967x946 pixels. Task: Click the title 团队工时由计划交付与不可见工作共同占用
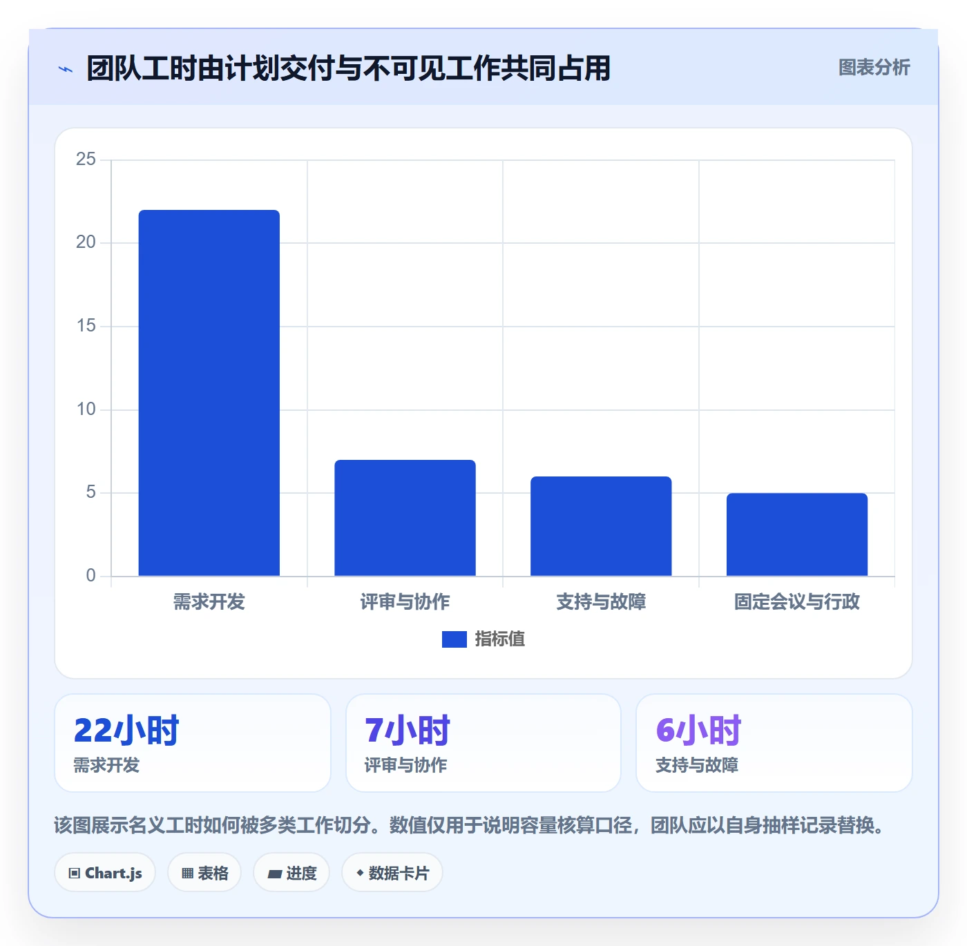pos(349,68)
